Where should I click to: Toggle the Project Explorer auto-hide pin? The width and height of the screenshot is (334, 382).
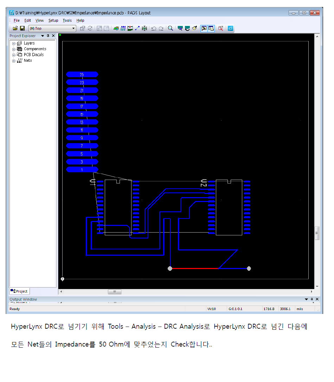tap(48, 36)
